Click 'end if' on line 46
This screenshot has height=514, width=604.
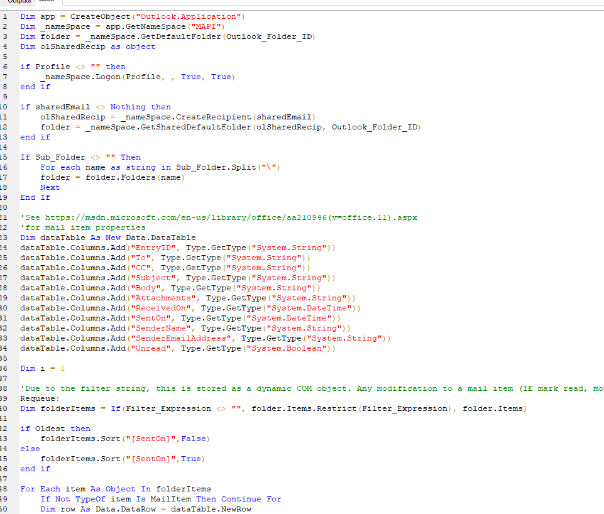click(35, 469)
